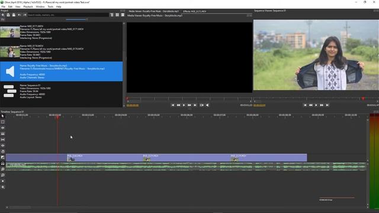The height and width of the screenshot is (213, 379).
Task: Select the Edit tool below the pointer
Action: [x=2, y=122]
